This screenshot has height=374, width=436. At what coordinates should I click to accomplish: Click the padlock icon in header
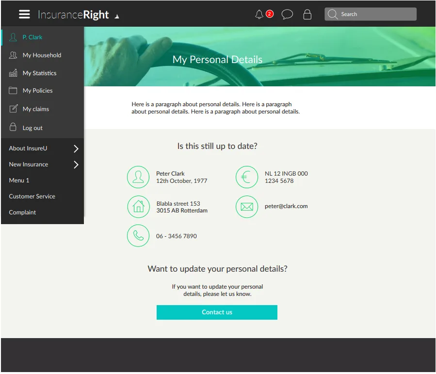307,14
